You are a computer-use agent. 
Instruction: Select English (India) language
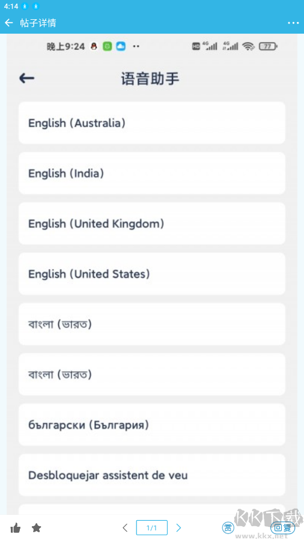pos(152,173)
